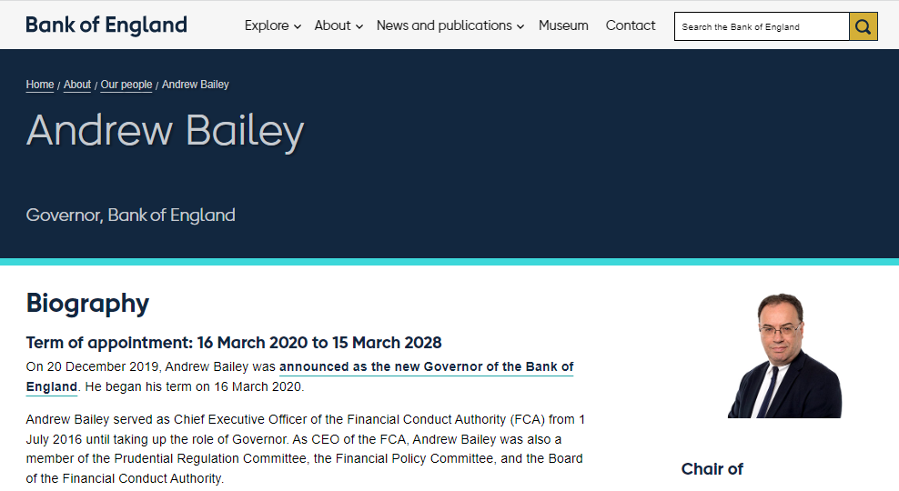
Task: Click the Biography section heading
Action: [x=87, y=303]
